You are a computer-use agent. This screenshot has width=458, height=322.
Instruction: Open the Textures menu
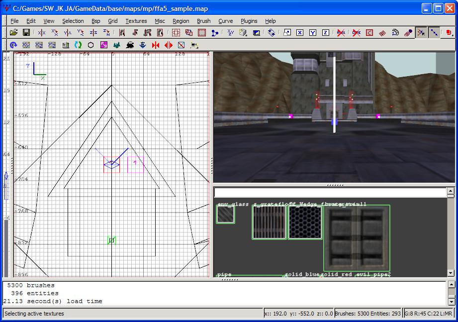point(136,21)
